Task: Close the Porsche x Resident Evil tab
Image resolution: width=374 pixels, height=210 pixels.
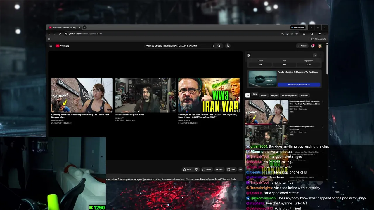Action: click(x=79, y=27)
